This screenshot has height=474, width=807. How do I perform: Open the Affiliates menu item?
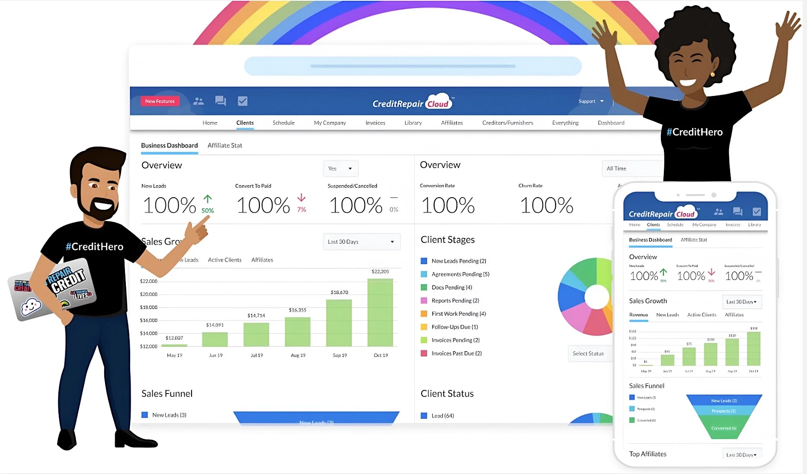tap(452, 123)
